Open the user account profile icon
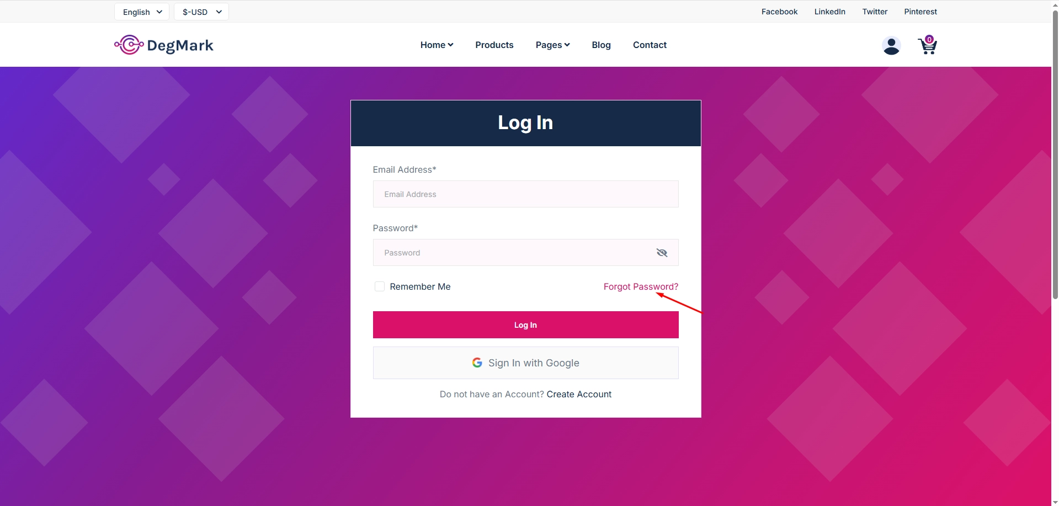This screenshot has width=1059, height=506. click(x=891, y=45)
